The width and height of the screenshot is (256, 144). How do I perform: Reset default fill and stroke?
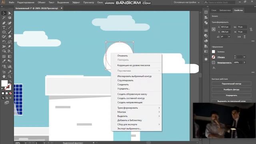click(2, 89)
